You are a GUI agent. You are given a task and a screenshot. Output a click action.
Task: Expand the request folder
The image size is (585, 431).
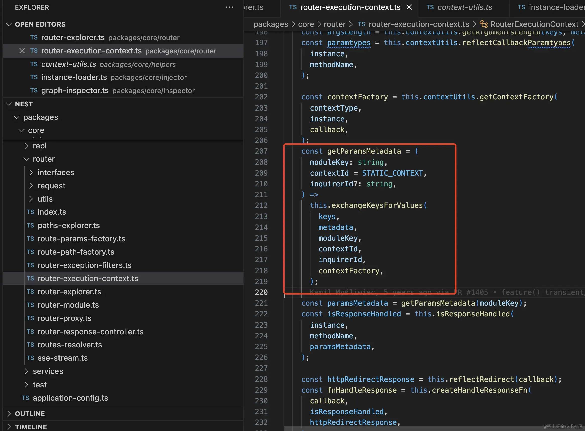pos(31,186)
